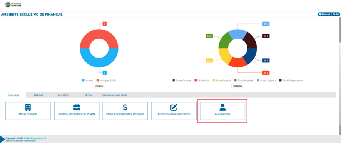Click the light blue segment of the debt donut

click(x=237, y=34)
